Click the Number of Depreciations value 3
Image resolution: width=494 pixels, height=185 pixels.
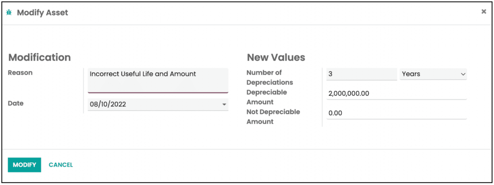(362, 74)
